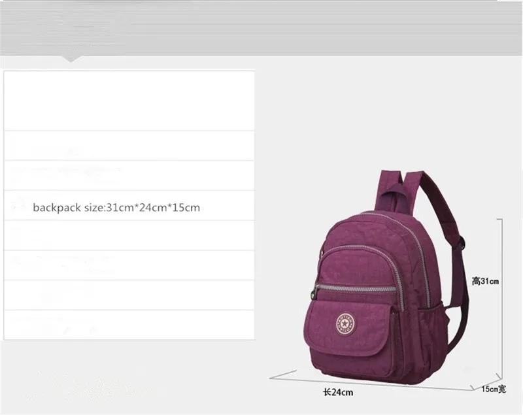The height and width of the screenshot is (415, 523).
Task: Click the side mesh pocket of the backpack
Action: pyautogui.click(x=439, y=324)
